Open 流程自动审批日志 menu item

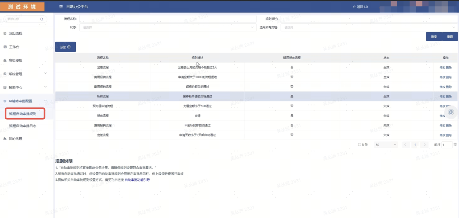pos(23,126)
